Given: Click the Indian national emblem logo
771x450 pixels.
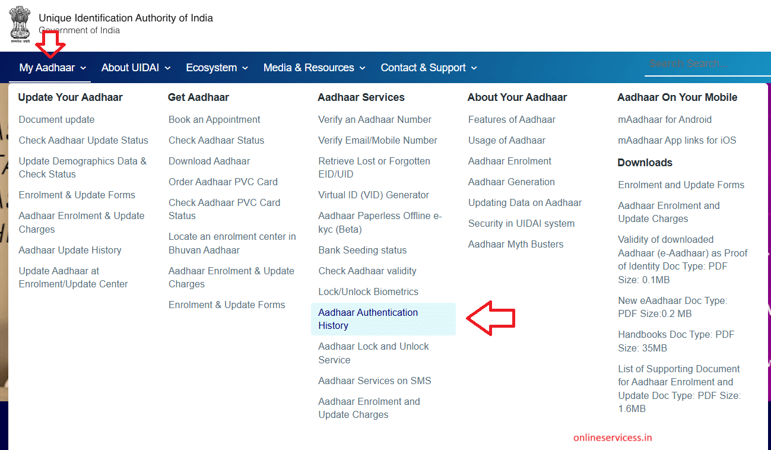Looking at the screenshot, I should [20, 25].
